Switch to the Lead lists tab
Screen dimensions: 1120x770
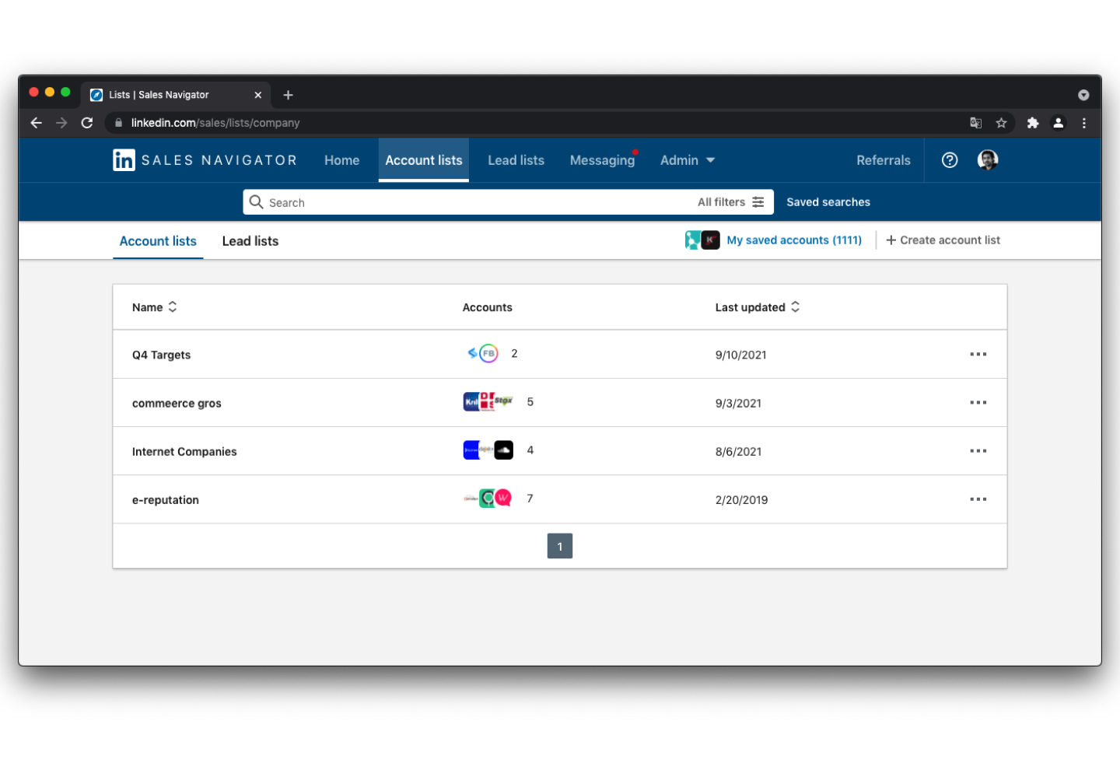pos(250,241)
